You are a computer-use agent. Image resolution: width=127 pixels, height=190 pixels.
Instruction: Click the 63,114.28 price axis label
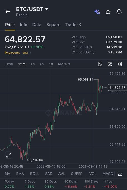coord(117,144)
